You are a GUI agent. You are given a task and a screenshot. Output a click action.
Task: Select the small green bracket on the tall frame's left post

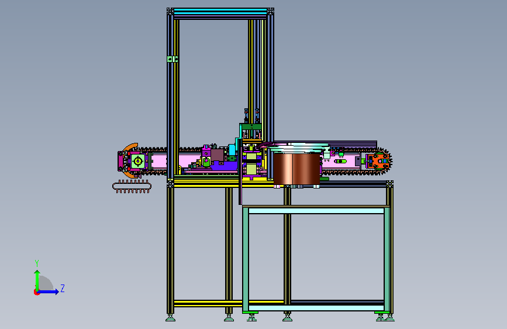pyautogui.click(x=173, y=59)
